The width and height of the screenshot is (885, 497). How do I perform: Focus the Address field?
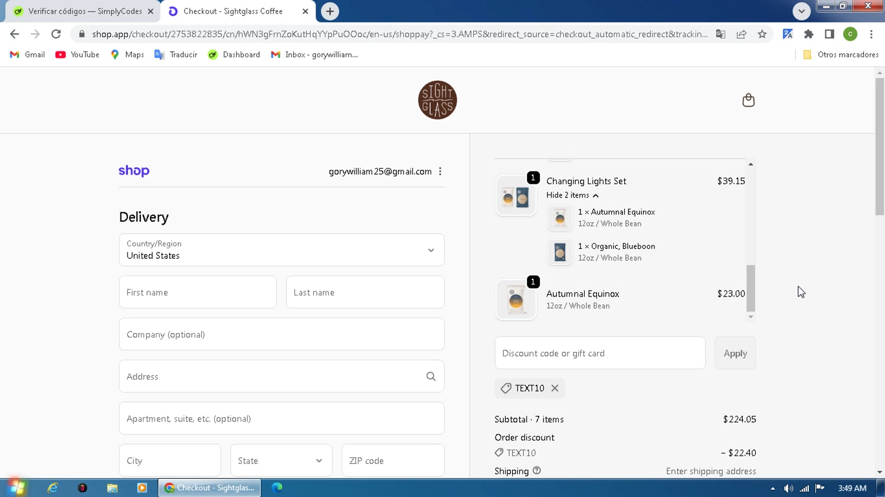coord(281,376)
